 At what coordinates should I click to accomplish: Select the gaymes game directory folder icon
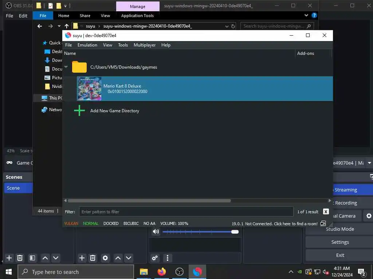[79, 67]
